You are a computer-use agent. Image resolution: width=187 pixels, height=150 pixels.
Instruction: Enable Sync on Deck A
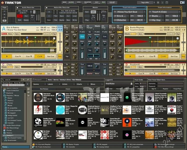tap(17, 34)
